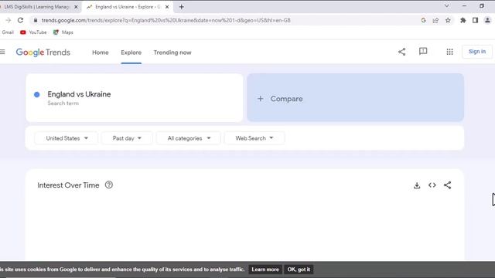Screen dimensions: 495x278
Task: Open the Google apps grid
Action: coord(449,52)
